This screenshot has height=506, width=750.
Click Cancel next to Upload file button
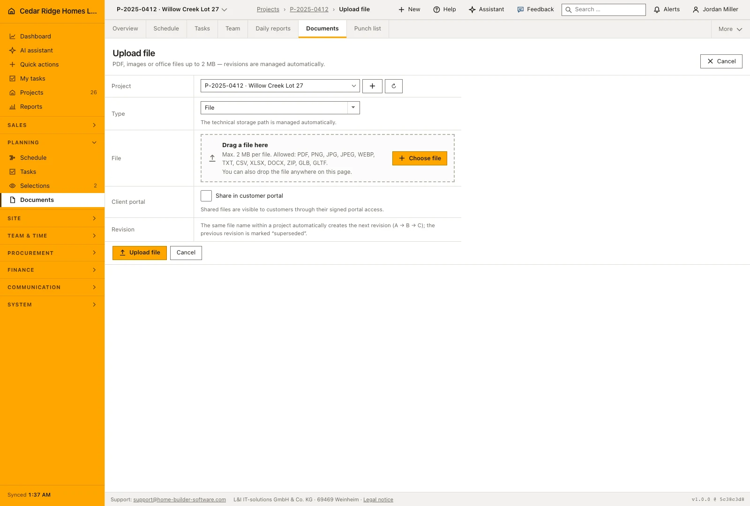coord(186,253)
